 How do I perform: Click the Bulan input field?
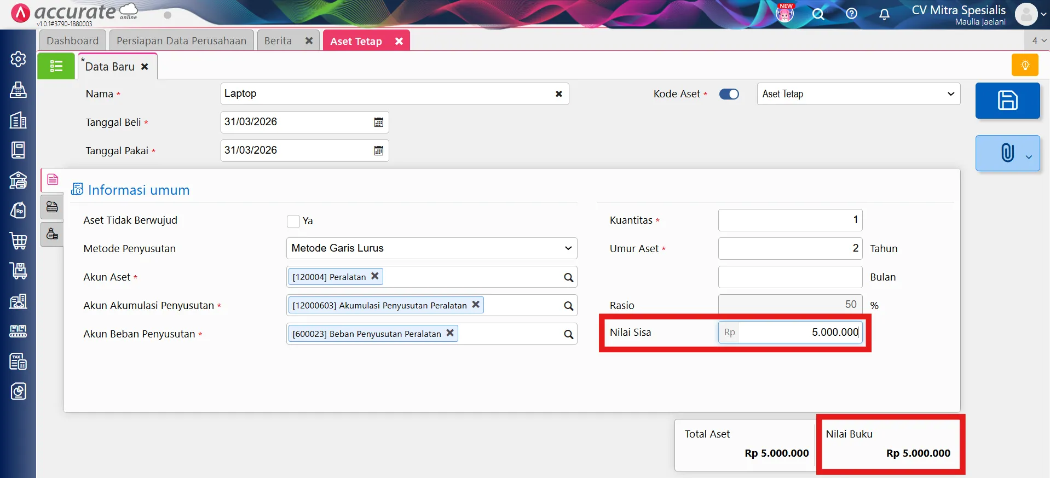pos(790,277)
